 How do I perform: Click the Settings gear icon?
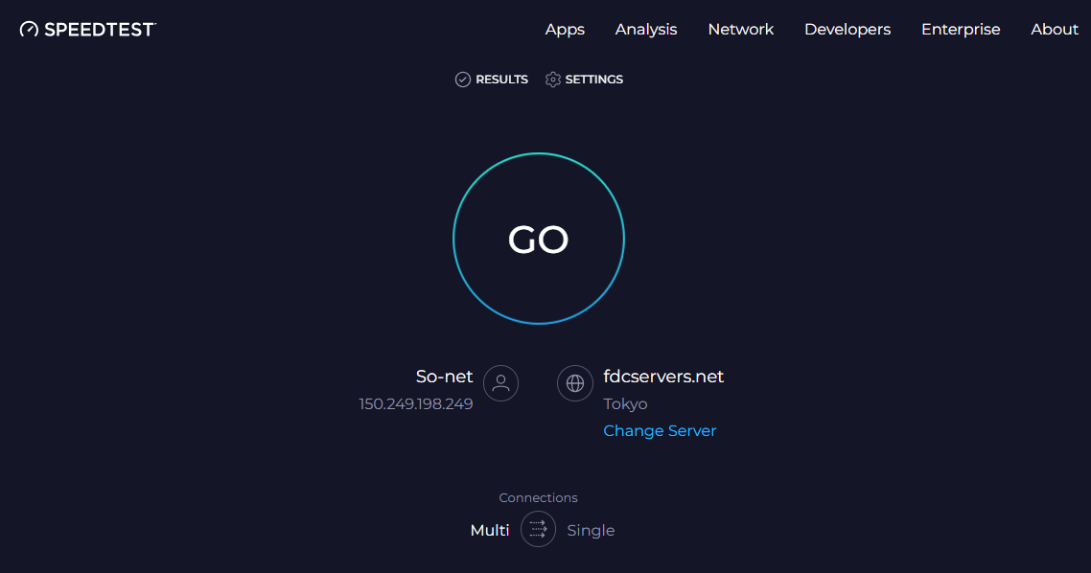click(553, 80)
